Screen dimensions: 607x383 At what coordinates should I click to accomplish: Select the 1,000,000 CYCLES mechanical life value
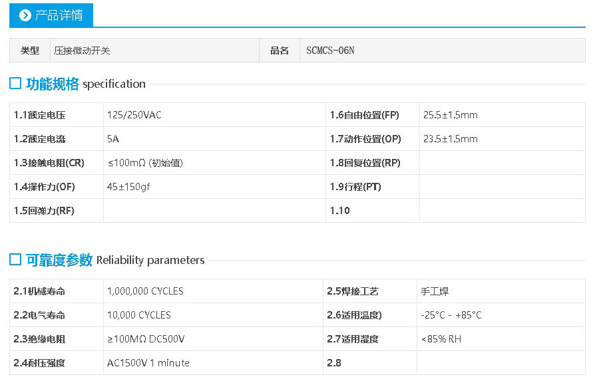[x=145, y=291]
